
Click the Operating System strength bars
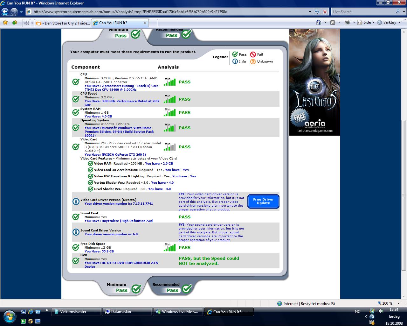coord(169,128)
